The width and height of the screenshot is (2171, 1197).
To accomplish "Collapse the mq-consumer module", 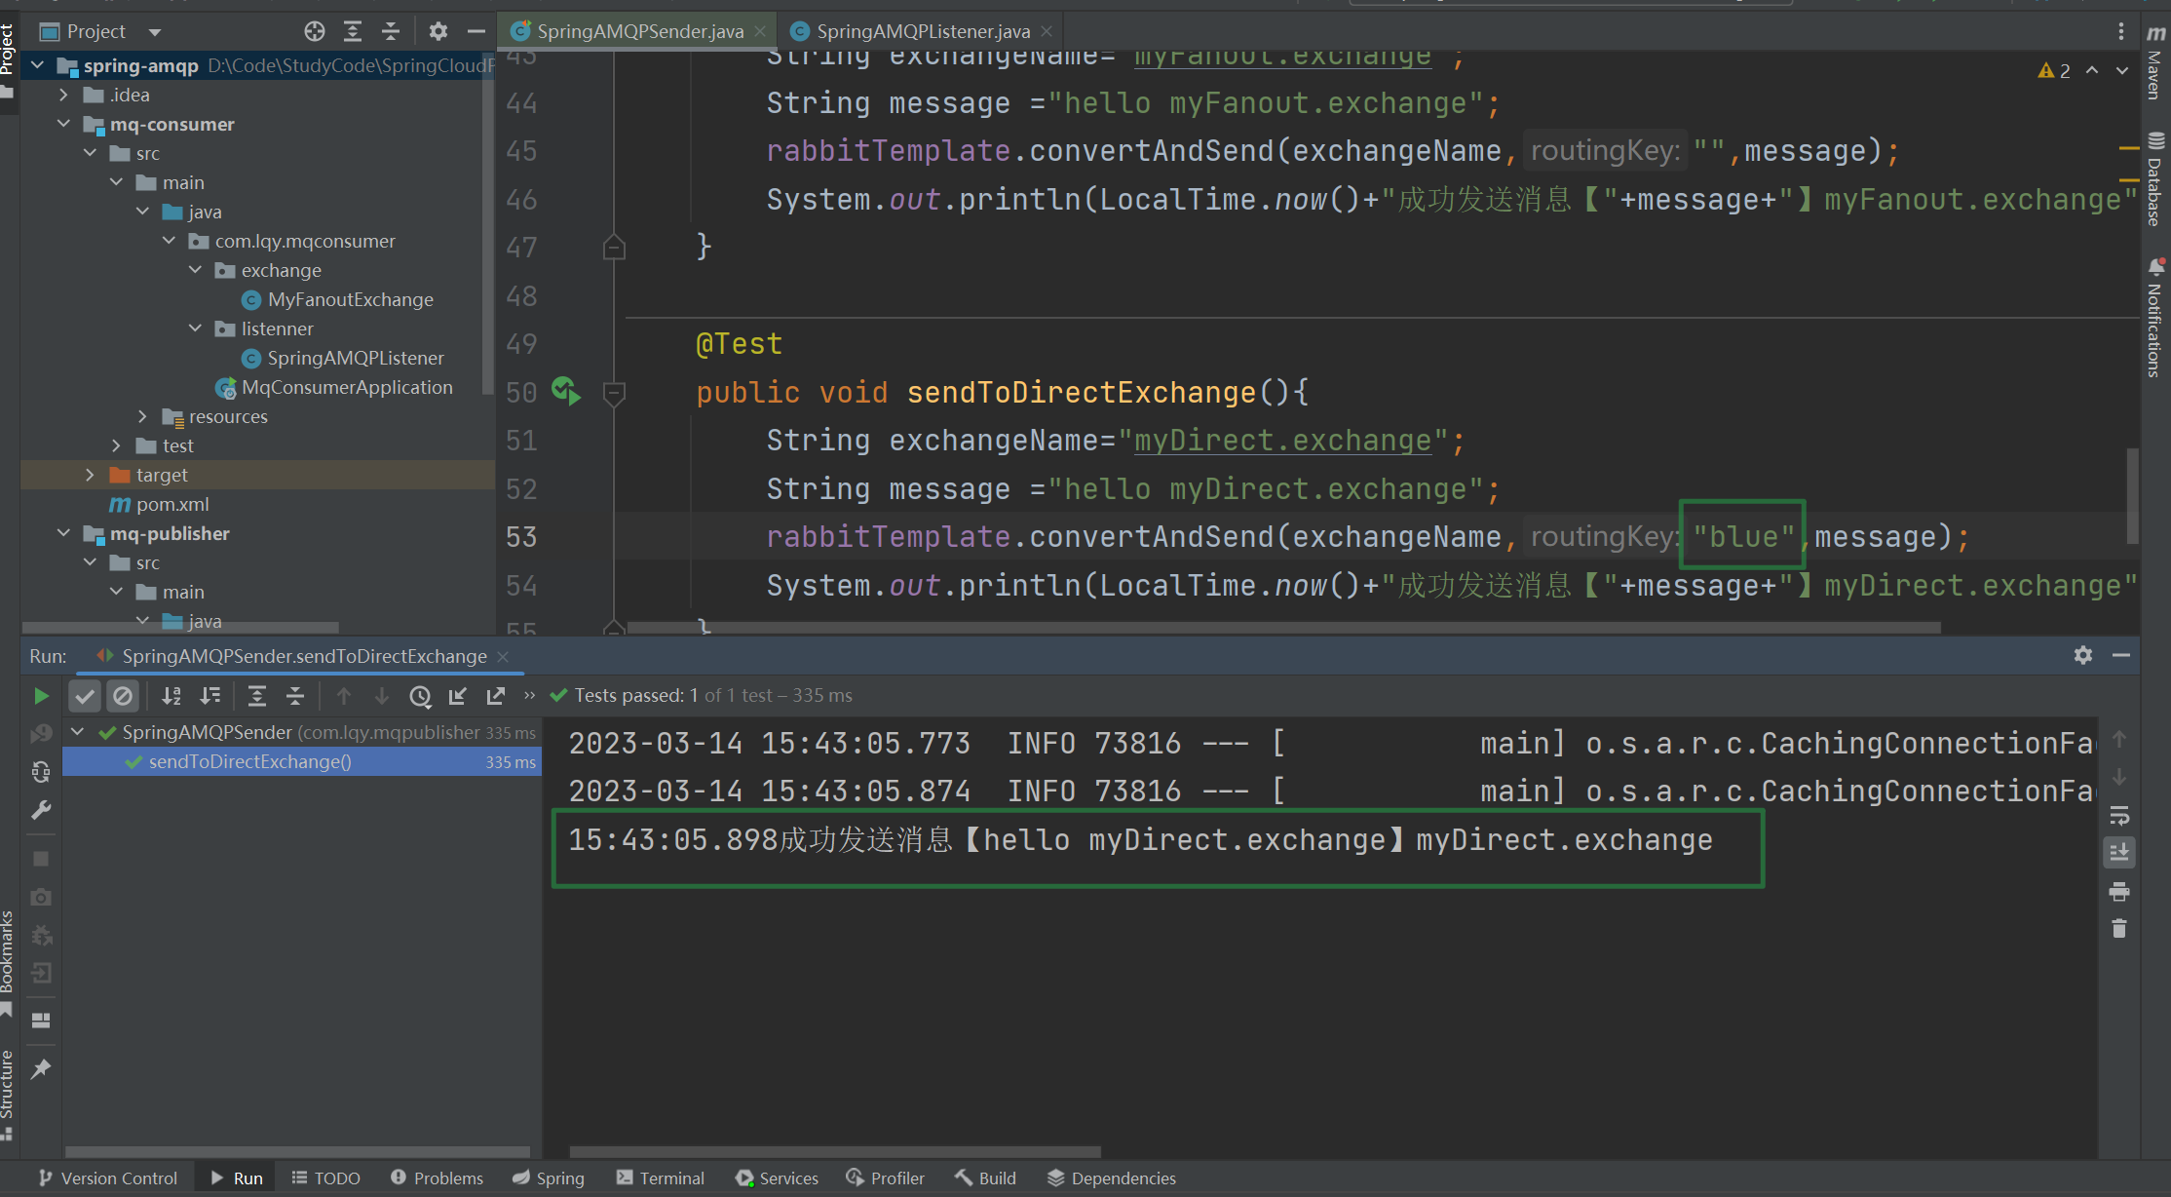I will point(63,124).
